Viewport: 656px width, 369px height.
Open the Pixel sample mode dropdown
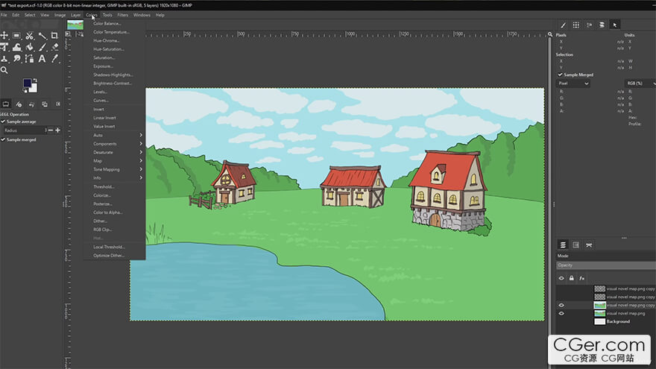point(573,83)
